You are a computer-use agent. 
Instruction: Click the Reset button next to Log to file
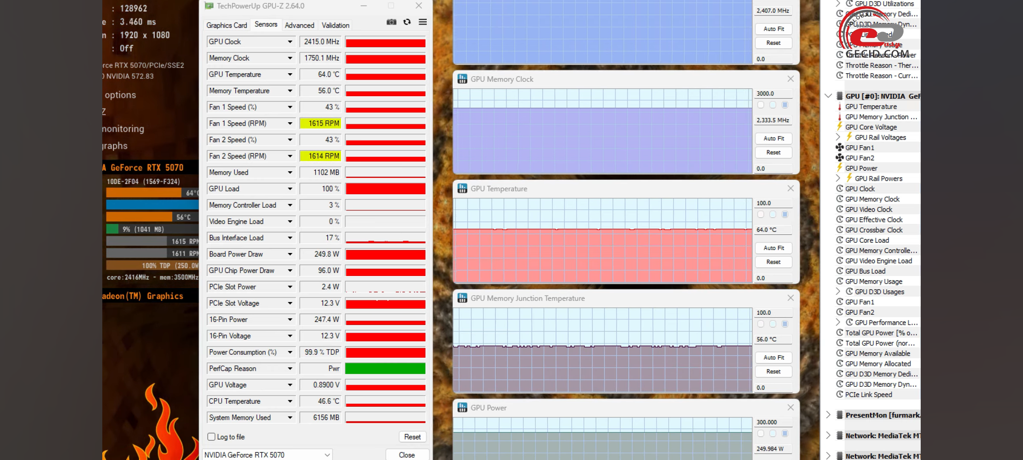coord(412,437)
